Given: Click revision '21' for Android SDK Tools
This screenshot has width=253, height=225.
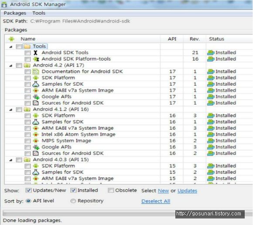Looking at the screenshot, I should (195, 53).
